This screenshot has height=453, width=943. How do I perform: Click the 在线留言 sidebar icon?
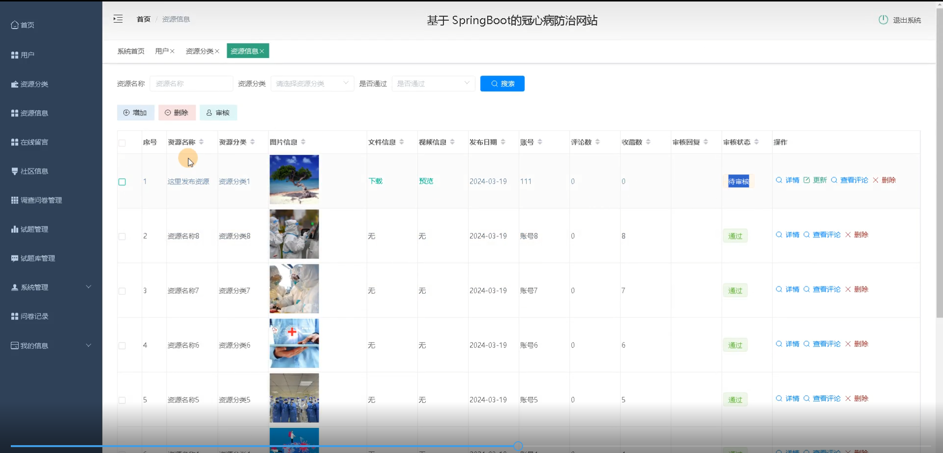click(15, 142)
